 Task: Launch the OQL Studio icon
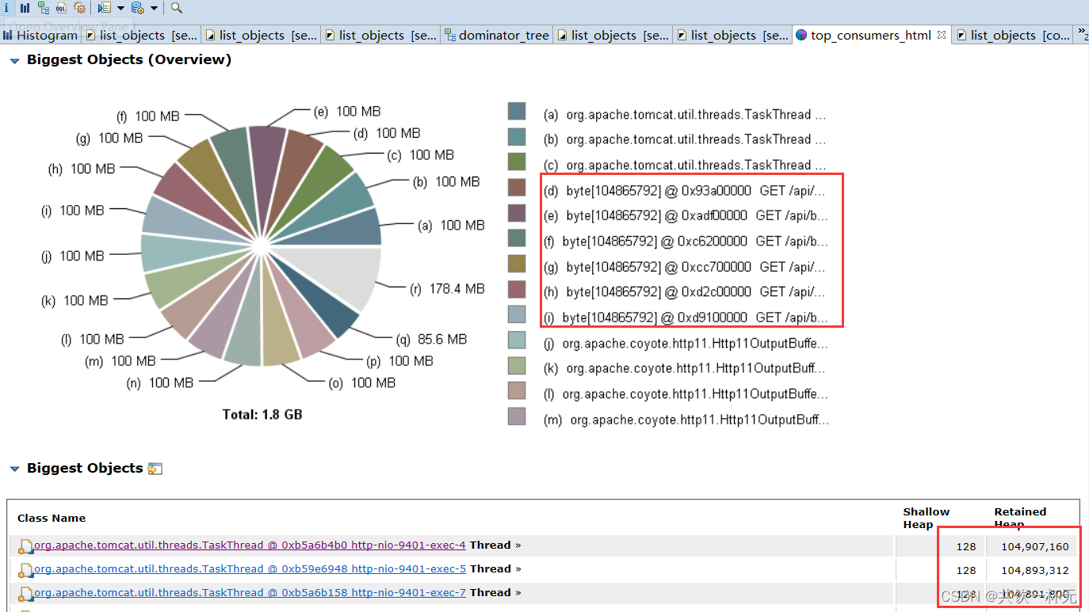[x=61, y=8]
